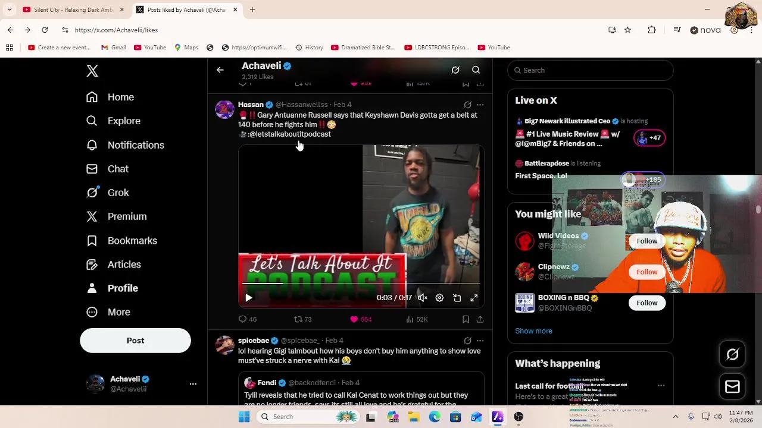
Task: Open a new browser tab
Action: tap(252, 10)
